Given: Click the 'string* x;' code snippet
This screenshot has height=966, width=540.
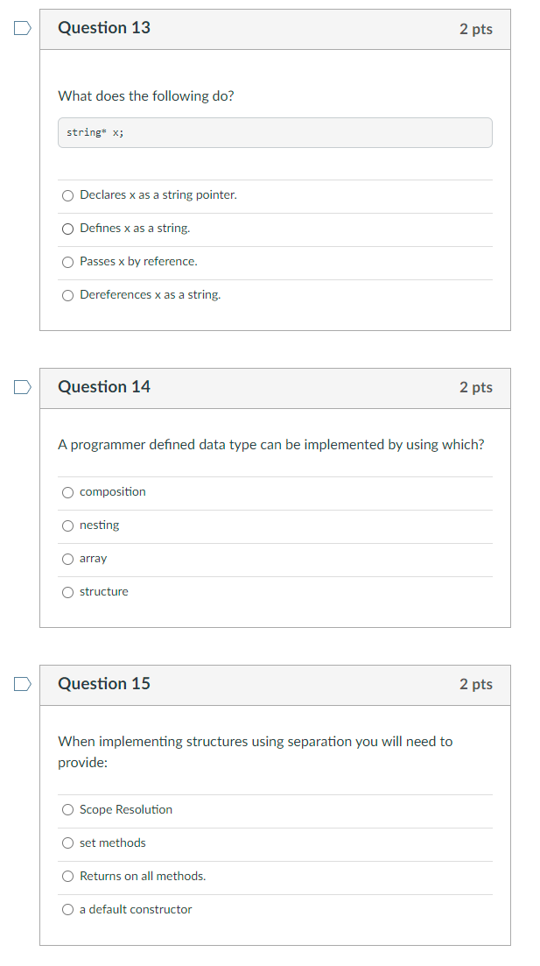Looking at the screenshot, I should click(x=275, y=132).
